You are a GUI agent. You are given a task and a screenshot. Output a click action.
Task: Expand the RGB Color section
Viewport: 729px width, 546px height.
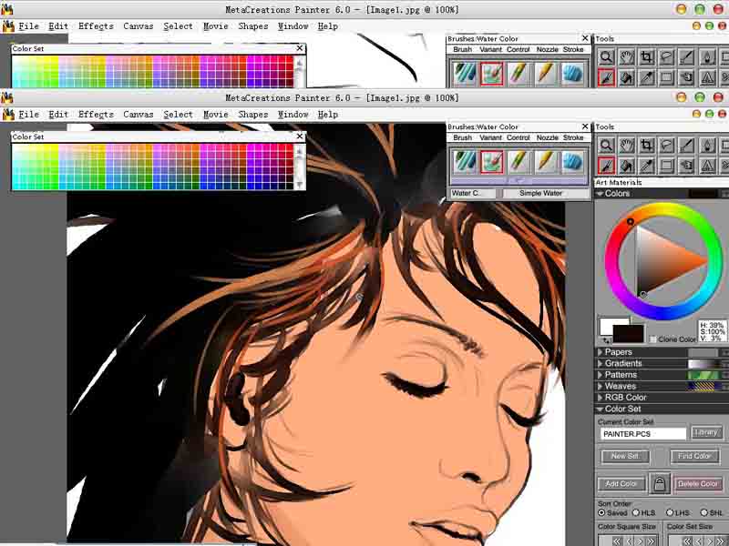point(600,398)
